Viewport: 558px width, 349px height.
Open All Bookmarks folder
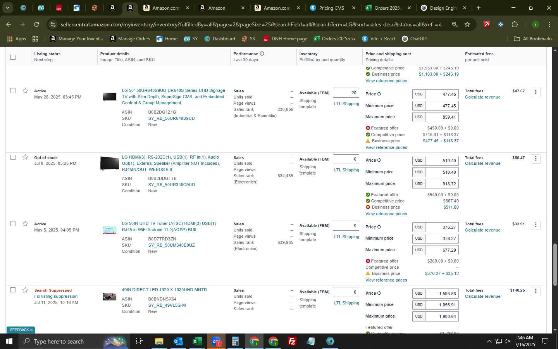(x=533, y=39)
